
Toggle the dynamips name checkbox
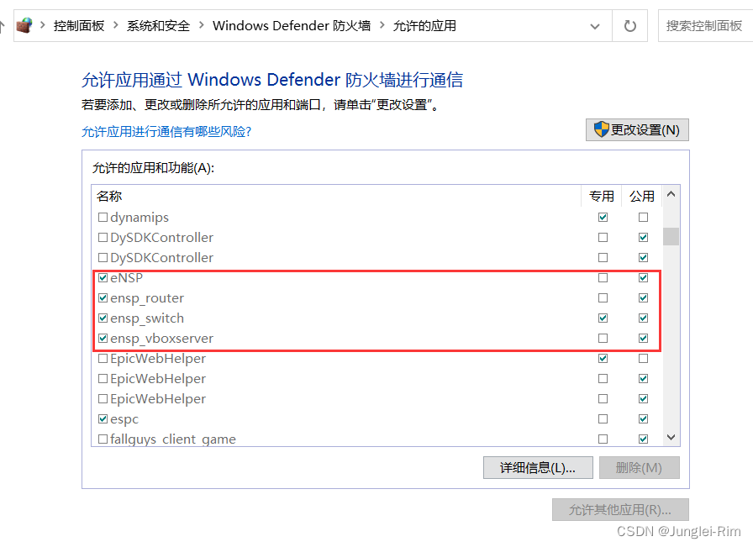pos(103,217)
